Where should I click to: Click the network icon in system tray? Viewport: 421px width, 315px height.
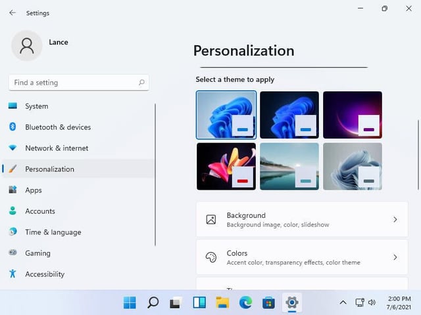360,303
